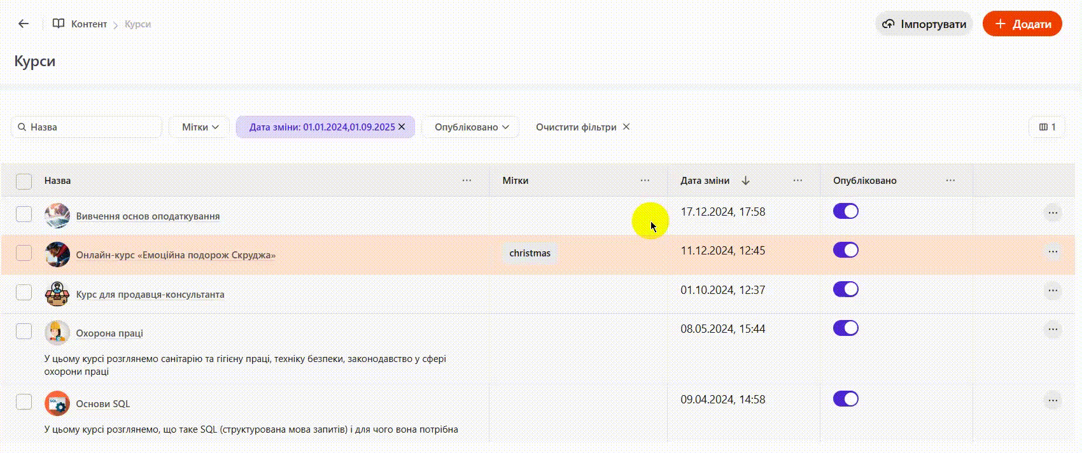The width and height of the screenshot is (1082, 453).
Task: Toggle published switch for Вивчення основ оподаткування
Action: pos(845,211)
